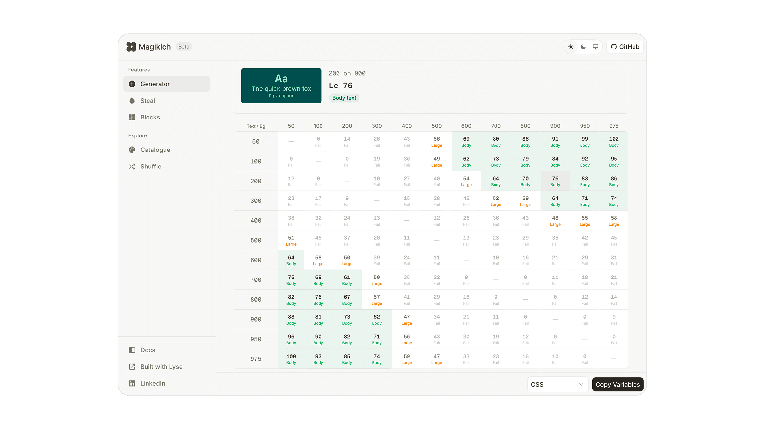
Task: Switch to dark mode using the moon toggle
Action: 583,47
